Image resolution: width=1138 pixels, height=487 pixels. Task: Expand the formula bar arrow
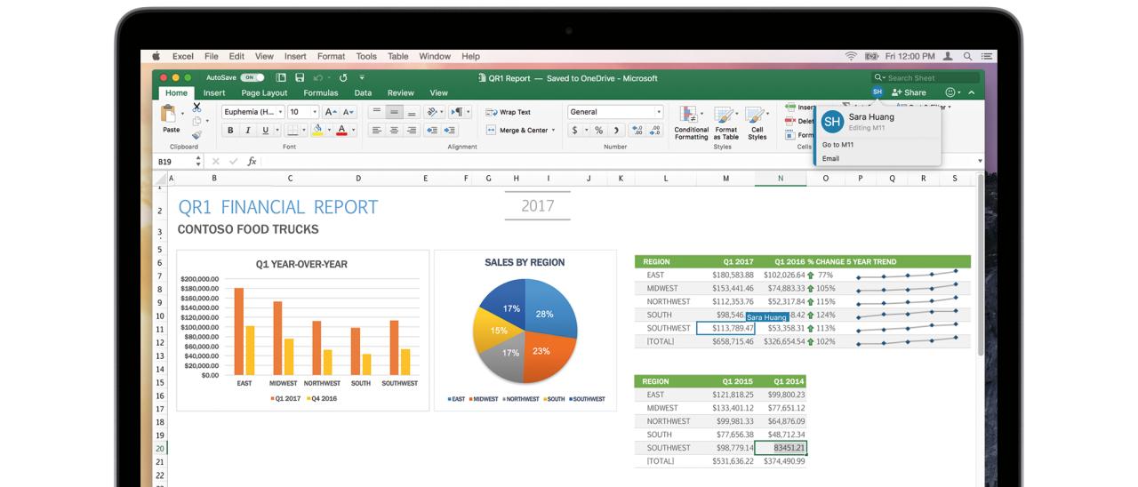point(981,162)
